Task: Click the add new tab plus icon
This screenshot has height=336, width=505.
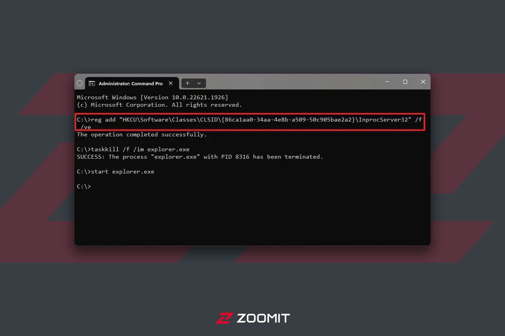Action: click(x=187, y=83)
